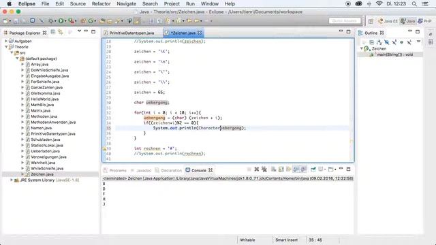Toggle Scroll Lock in Console toolbar
Screen dimensions: 436x245
click(281, 169)
